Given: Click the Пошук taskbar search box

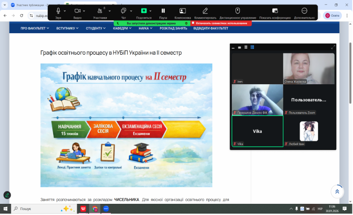Looking at the screenshot, I should [x=44, y=209].
